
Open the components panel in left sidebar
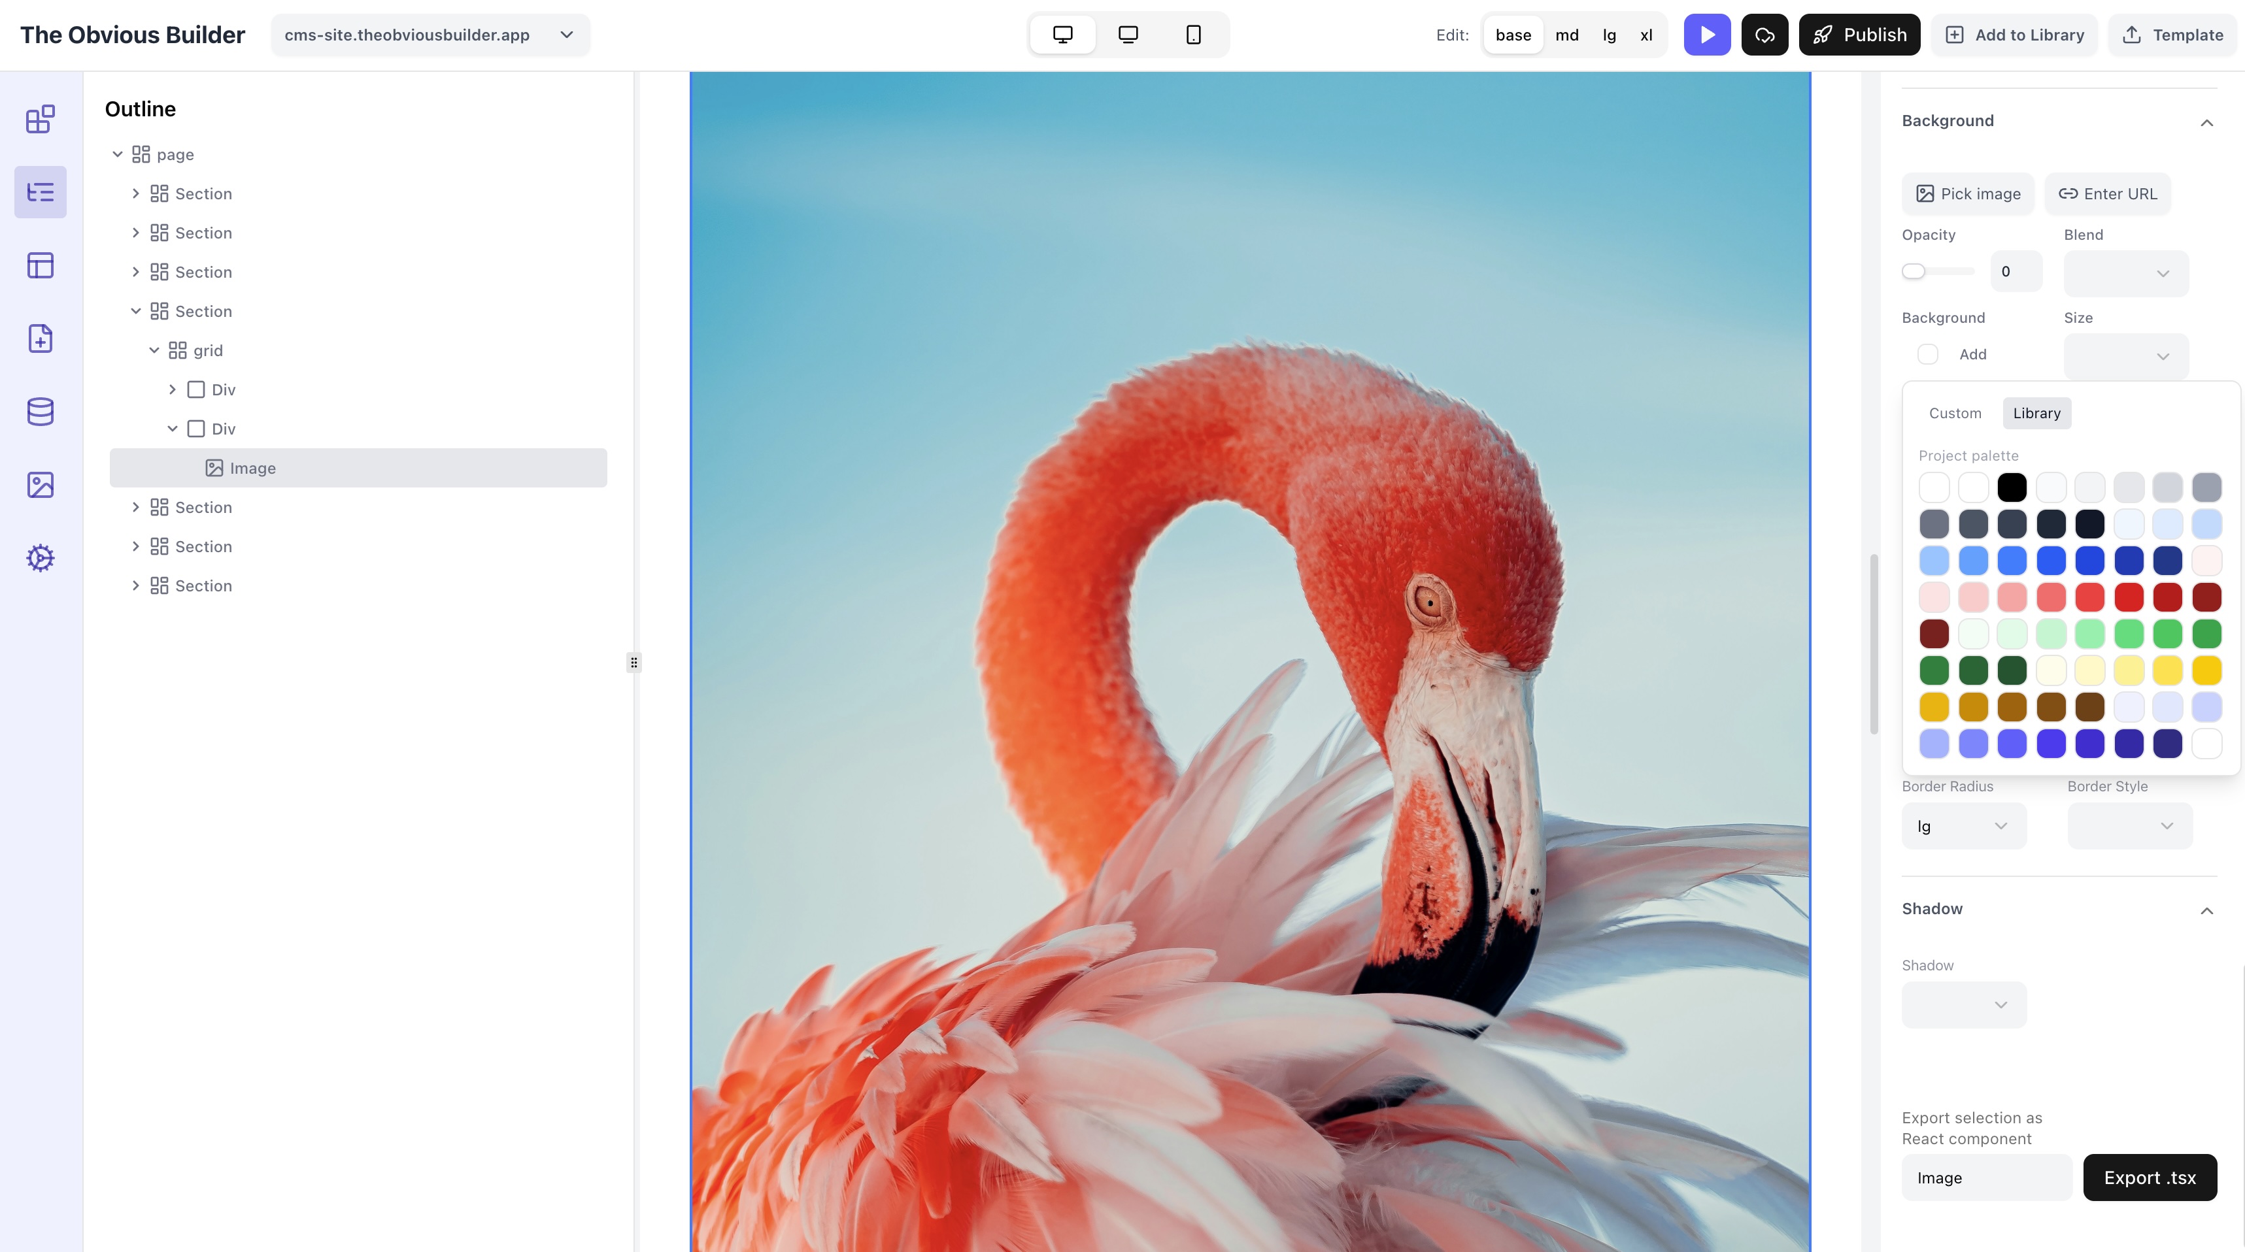40,118
